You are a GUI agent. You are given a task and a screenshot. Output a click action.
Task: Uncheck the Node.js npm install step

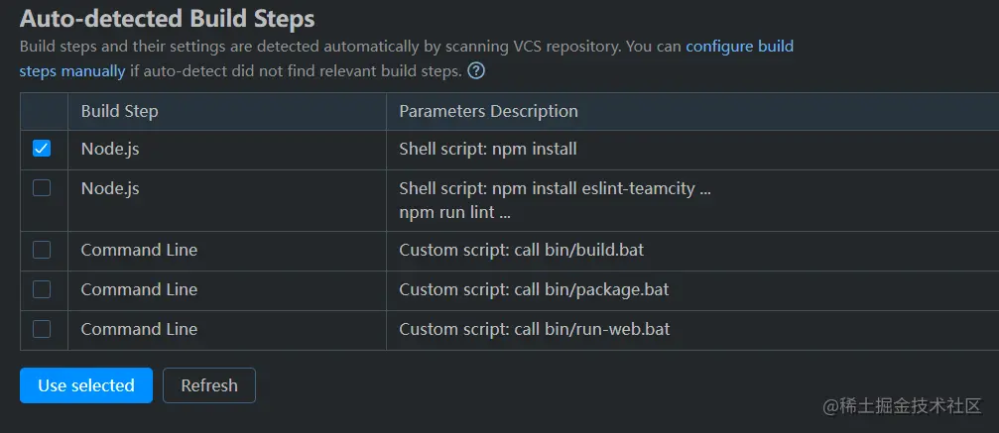(42, 149)
